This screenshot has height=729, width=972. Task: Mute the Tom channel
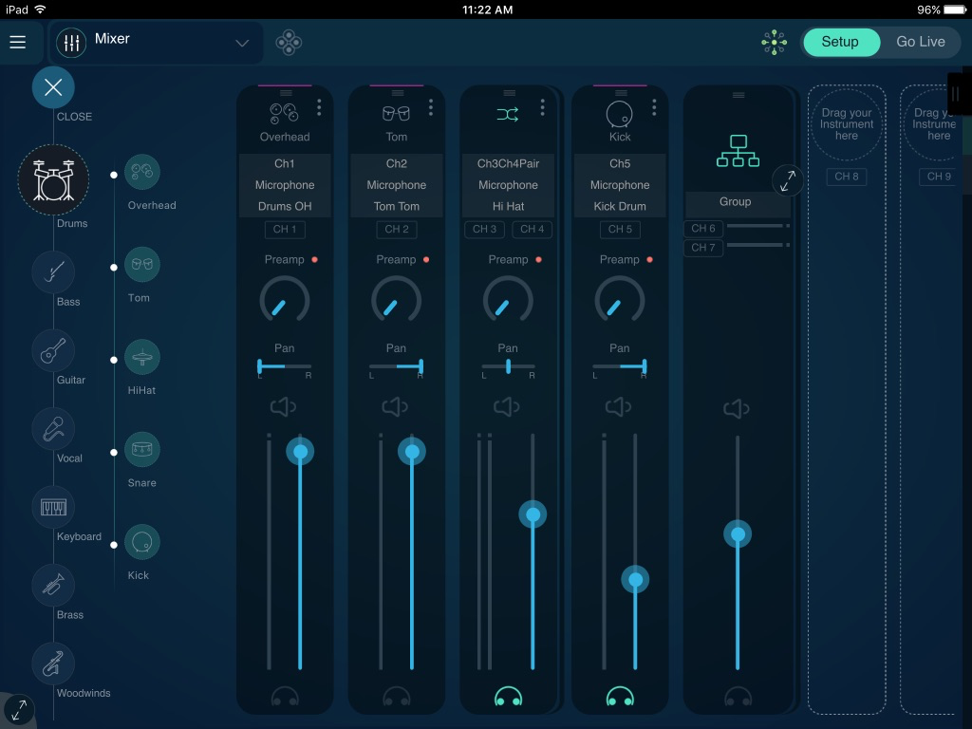pos(395,407)
